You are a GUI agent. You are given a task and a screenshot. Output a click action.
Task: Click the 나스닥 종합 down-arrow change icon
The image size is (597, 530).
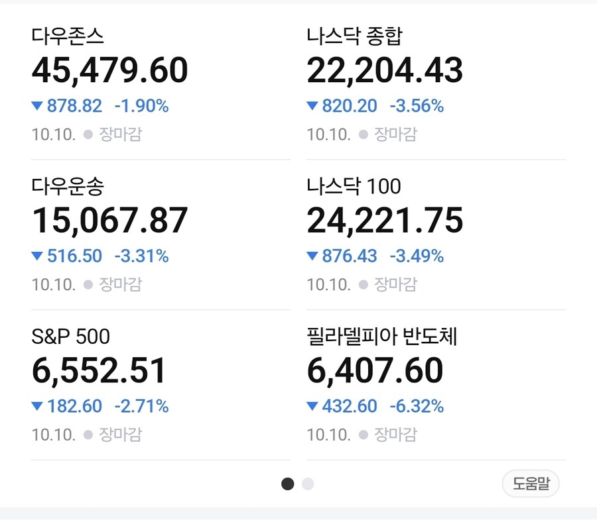(312, 106)
